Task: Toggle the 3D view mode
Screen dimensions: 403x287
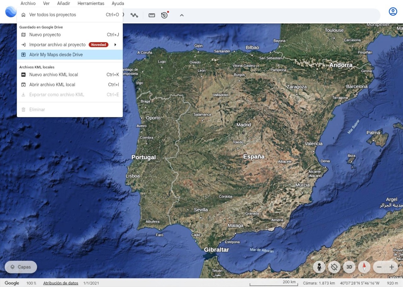Action: pos(349,267)
